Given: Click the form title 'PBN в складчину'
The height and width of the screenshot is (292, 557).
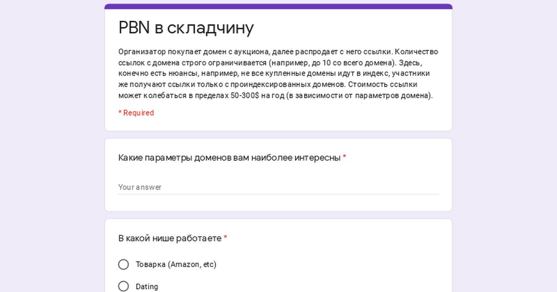Looking at the screenshot, I should (186, 28).
